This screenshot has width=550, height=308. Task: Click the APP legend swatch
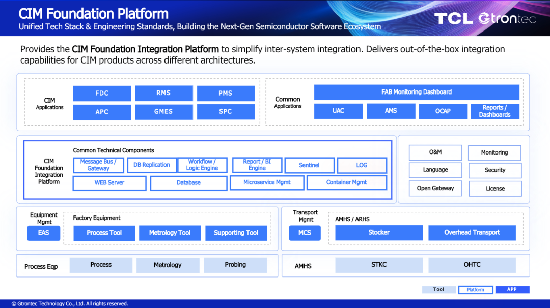pos(512,290)
